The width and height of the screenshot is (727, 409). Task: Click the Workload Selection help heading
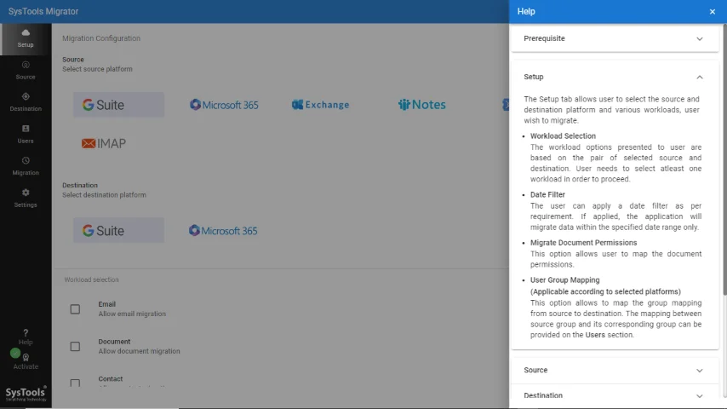pyautogui.click(x=563, y=136)
